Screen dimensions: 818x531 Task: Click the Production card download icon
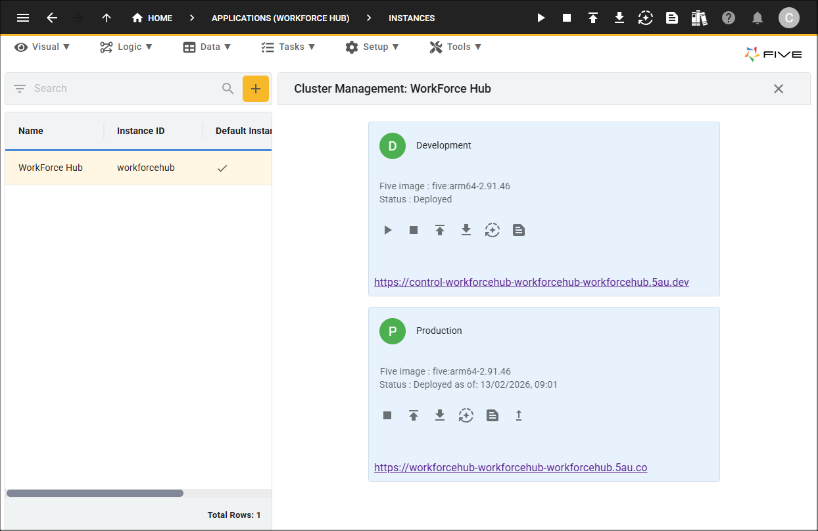440,415
